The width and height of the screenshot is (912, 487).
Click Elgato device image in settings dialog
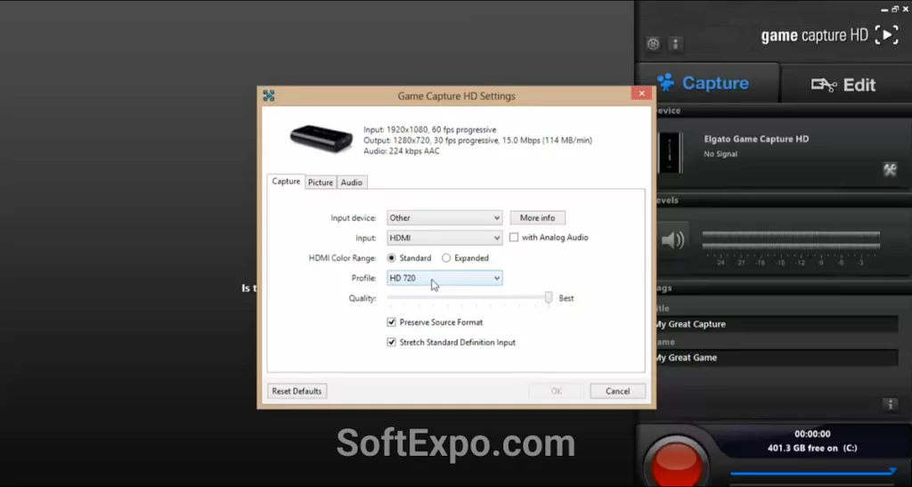tap(321, 139)
